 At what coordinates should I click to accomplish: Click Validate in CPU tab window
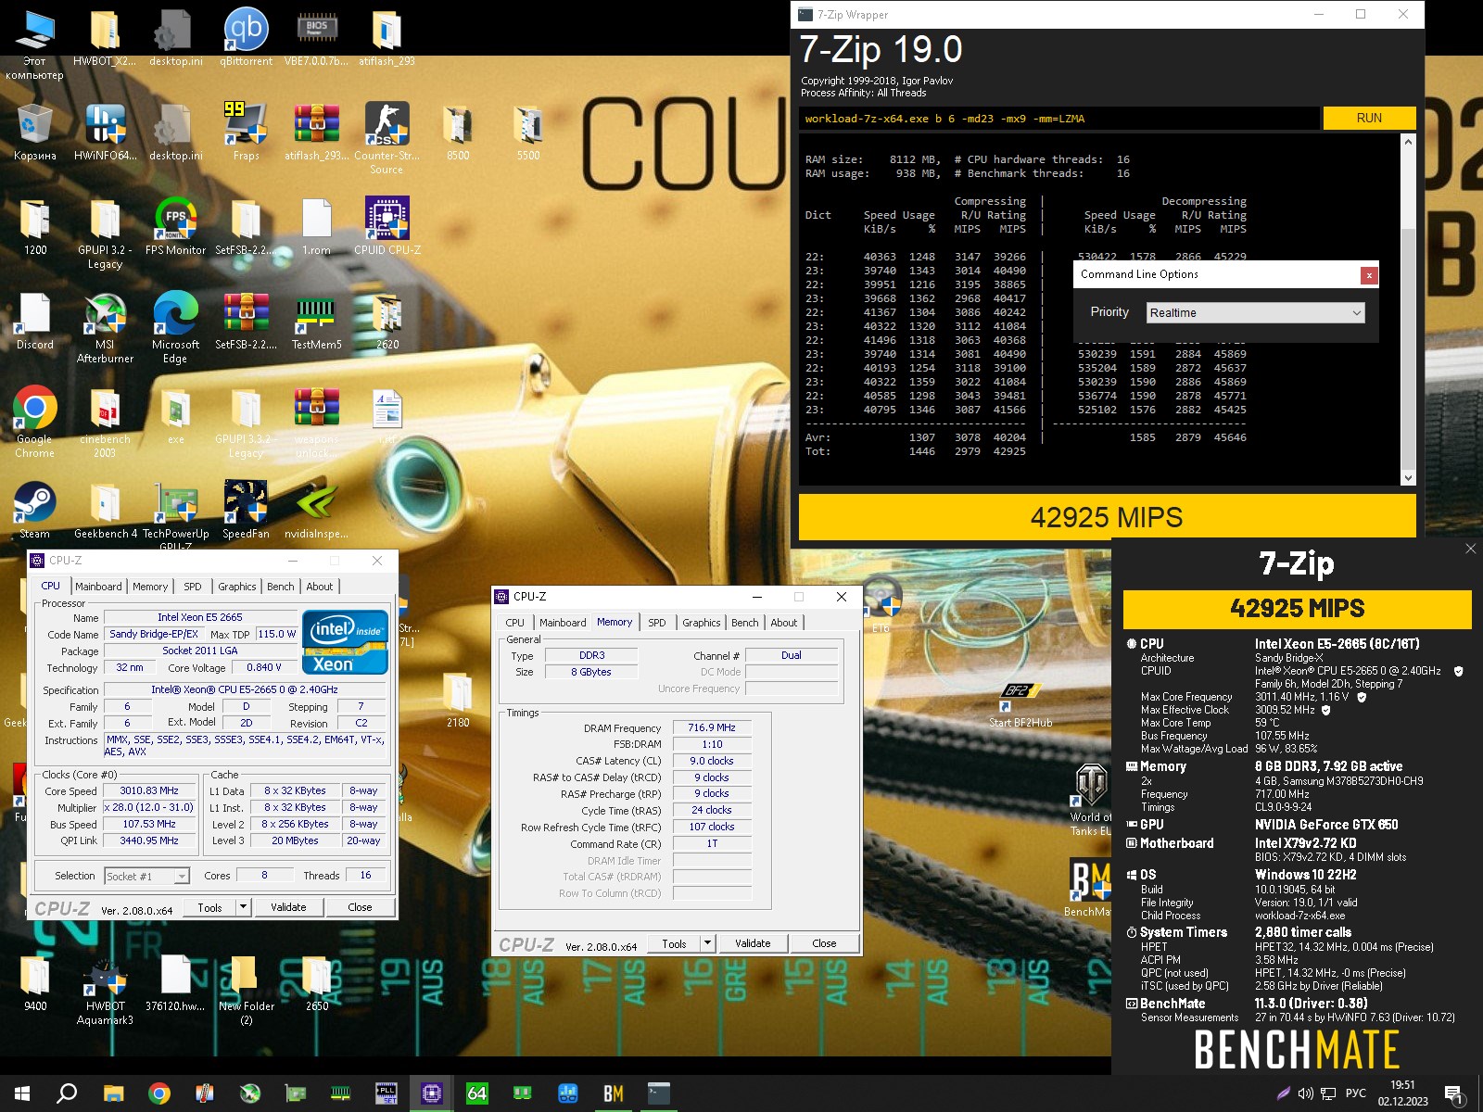pos(288,907)
